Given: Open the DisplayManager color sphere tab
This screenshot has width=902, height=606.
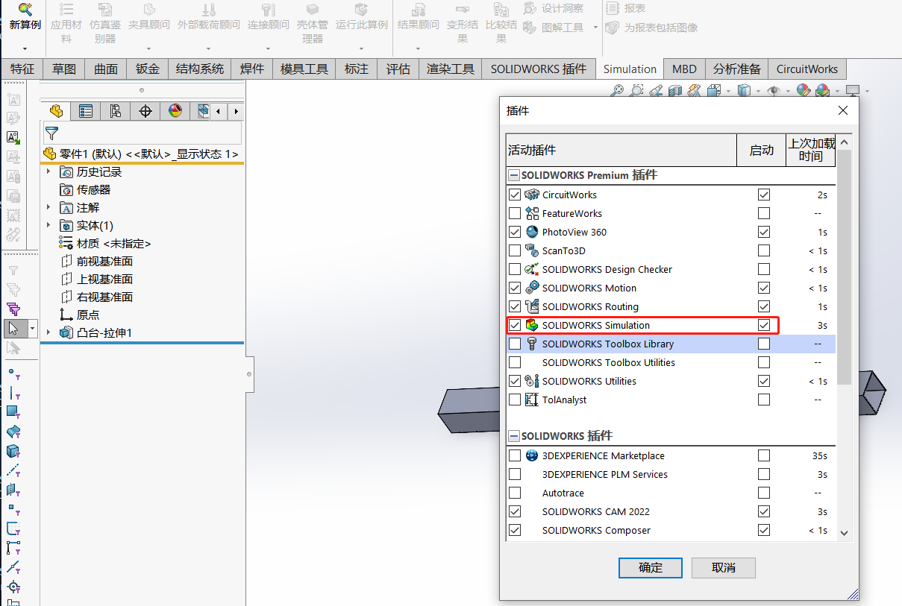Looking at the screenshot, I should (175, 112).
